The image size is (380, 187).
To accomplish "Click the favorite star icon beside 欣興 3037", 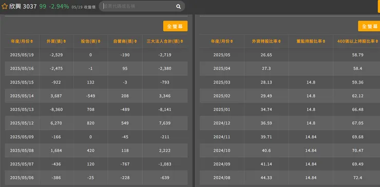I will point(4,6).
